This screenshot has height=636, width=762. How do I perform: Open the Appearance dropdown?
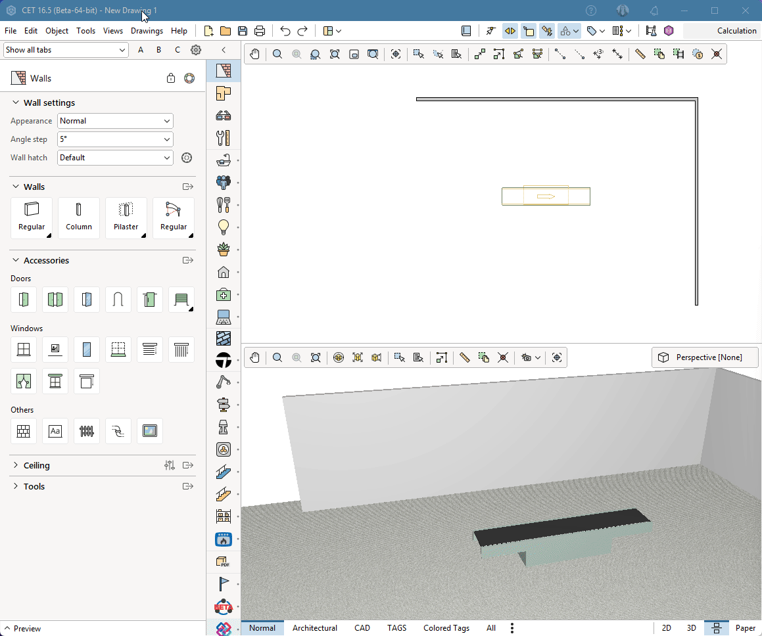(115, 121)
